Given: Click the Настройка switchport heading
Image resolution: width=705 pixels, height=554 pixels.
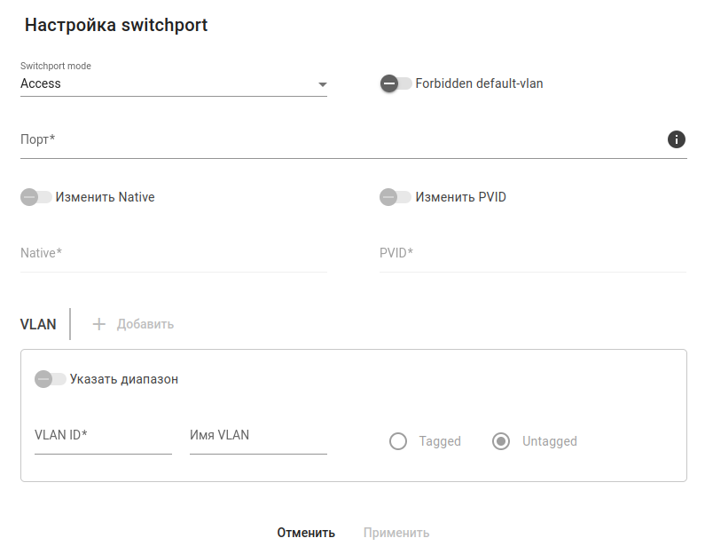Looking at the screenshot, I should 116,25.
